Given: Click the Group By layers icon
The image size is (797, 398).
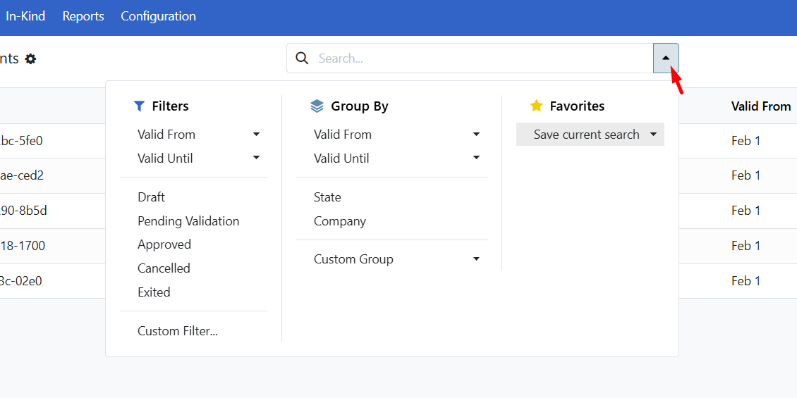Looking at the screenshot, I should tap(317, 106).
